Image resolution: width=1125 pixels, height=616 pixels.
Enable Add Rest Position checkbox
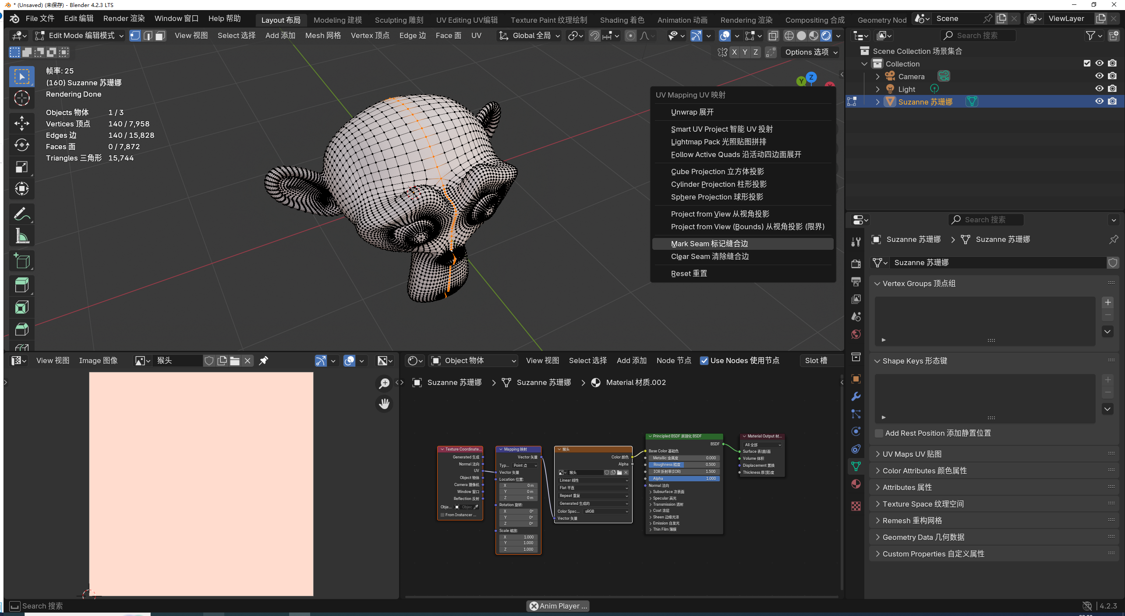tap(879, 433)
